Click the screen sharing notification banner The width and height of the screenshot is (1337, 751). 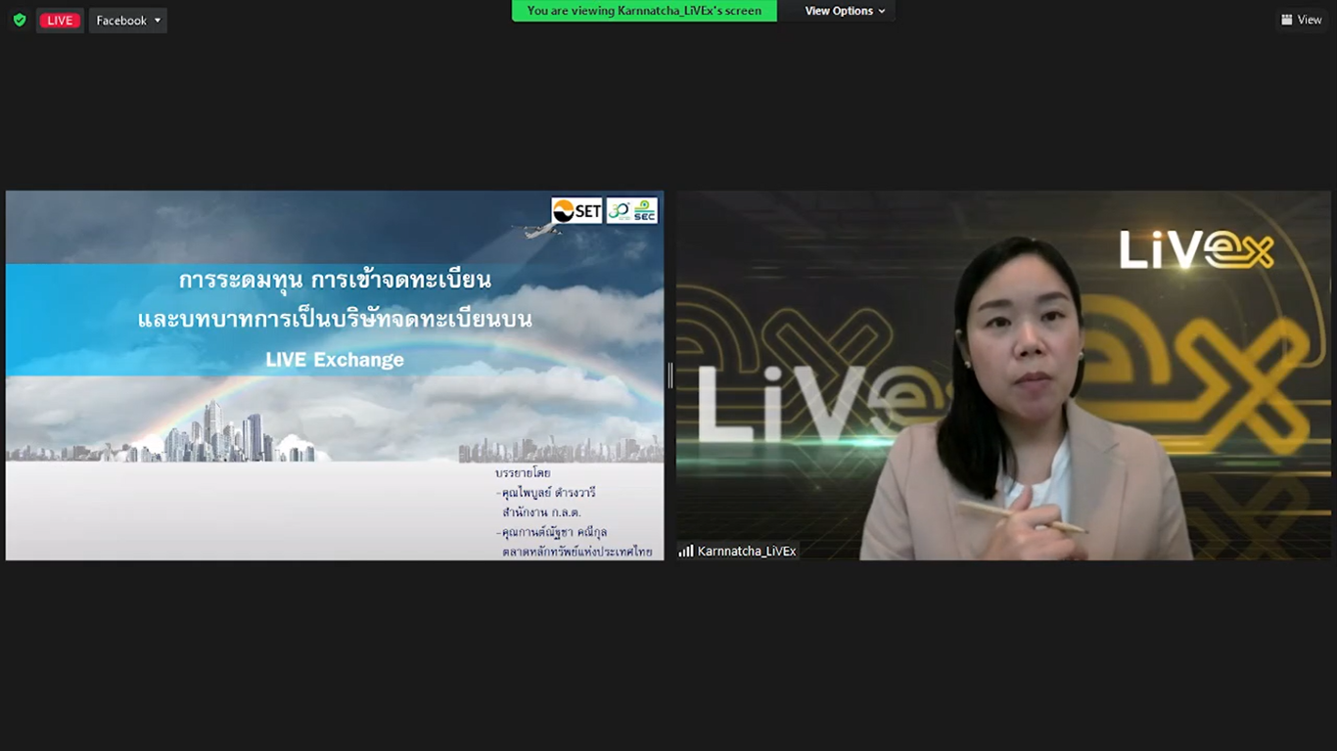[x=644, y=11]
